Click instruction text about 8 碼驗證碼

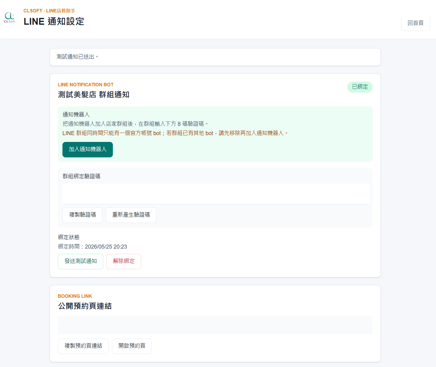135,124
